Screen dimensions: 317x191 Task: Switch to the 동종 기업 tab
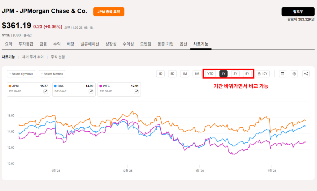[165, 44]
